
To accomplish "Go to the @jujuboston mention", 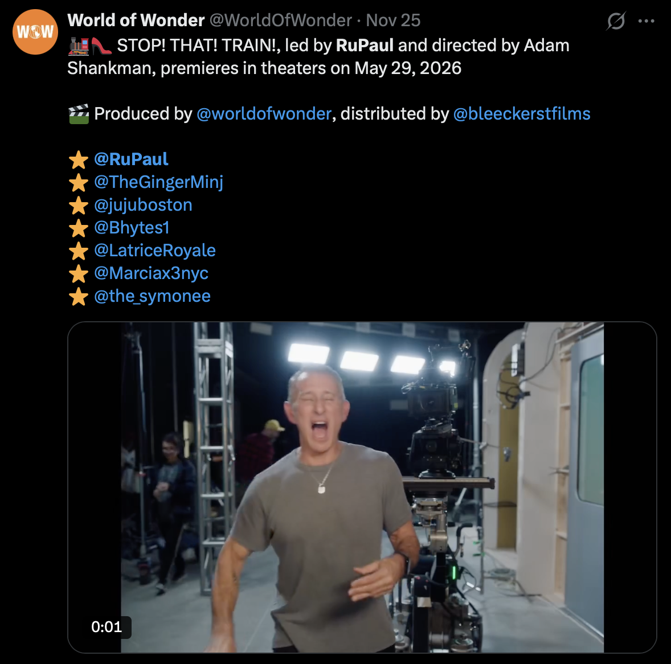I will coord(143,205).
